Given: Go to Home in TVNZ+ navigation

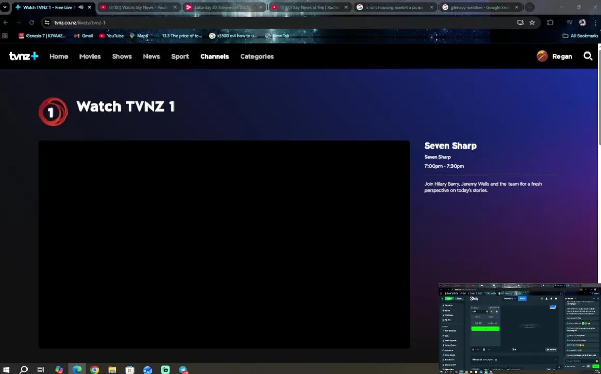Looking at the screenshot, I should point(59,56).
